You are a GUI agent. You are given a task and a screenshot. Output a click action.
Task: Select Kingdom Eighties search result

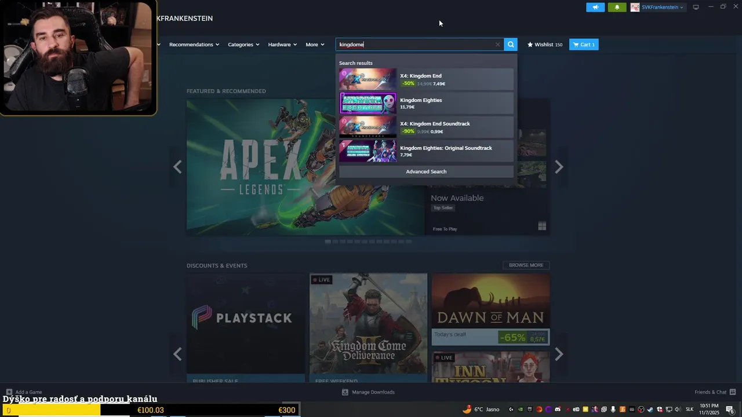click(426, 103)
